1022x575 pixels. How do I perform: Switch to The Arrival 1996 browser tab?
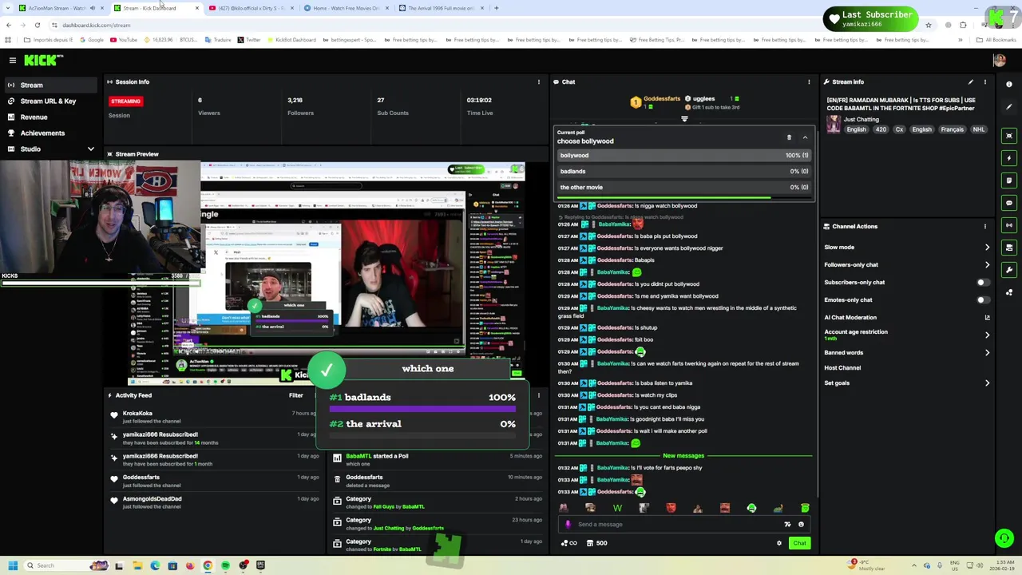tap(442, 8)
